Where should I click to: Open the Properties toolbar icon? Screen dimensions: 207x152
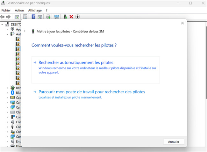pyautogui.click(x=25, y=17)
